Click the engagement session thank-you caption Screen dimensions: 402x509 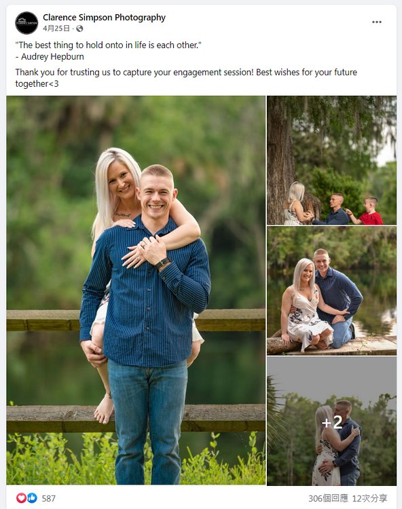[186, 78]
